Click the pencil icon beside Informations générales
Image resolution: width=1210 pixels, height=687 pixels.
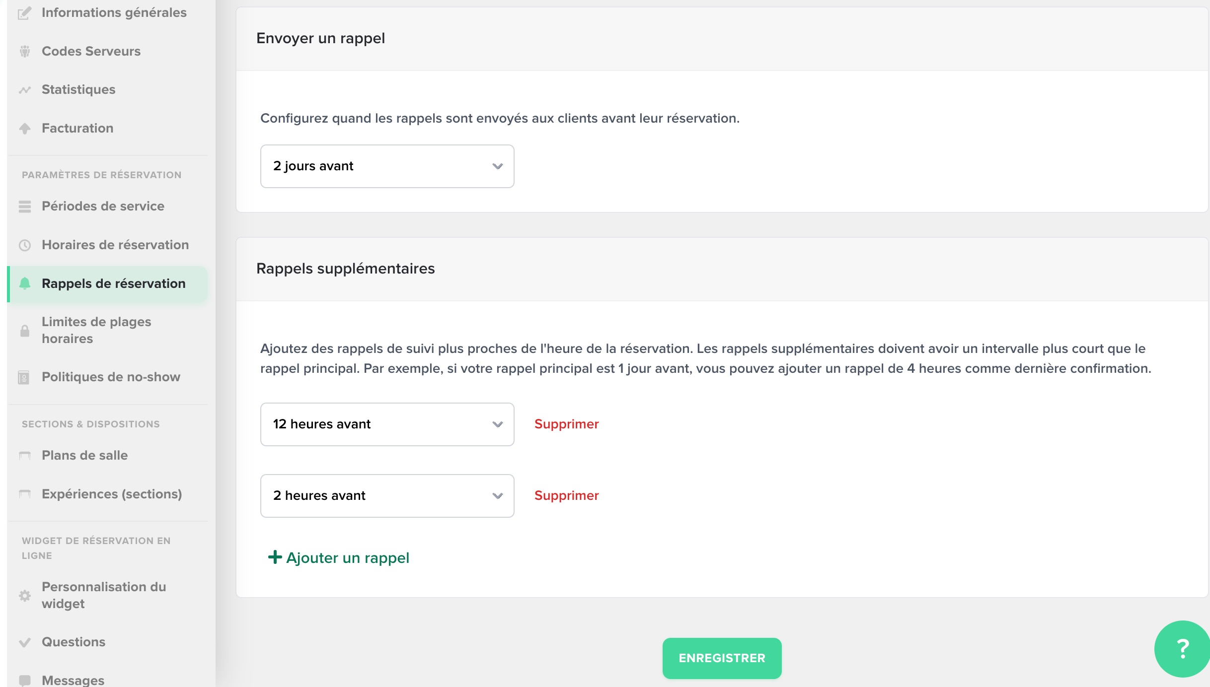pos(25,13)
